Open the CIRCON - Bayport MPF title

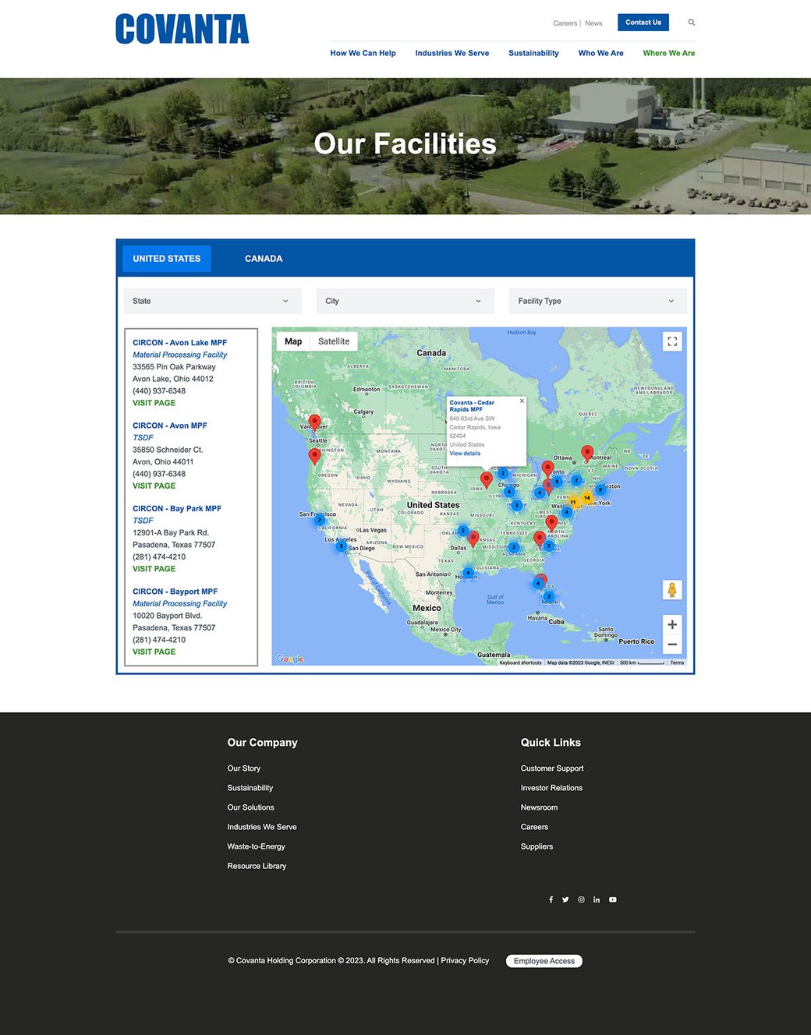(175, 592)
